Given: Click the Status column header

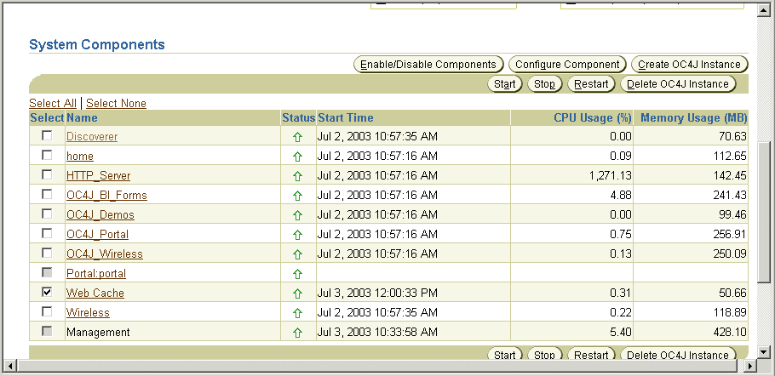Looking at the screenshot, I should [x=299, y=118].
